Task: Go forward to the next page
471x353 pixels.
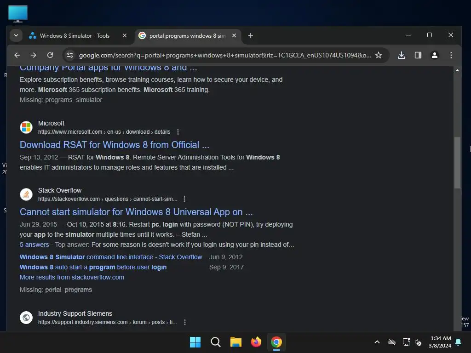Action: pos(33,55)
